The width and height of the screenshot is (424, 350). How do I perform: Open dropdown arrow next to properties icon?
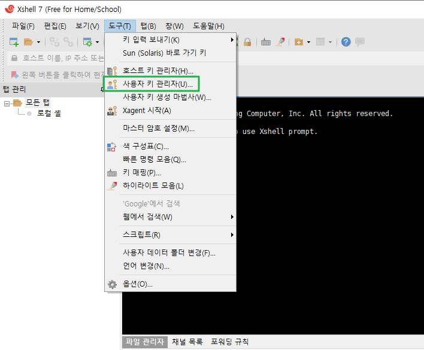(x=98, y=42)
